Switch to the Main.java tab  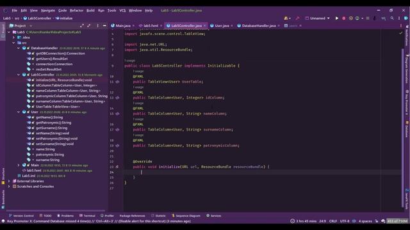coord(123,26)
